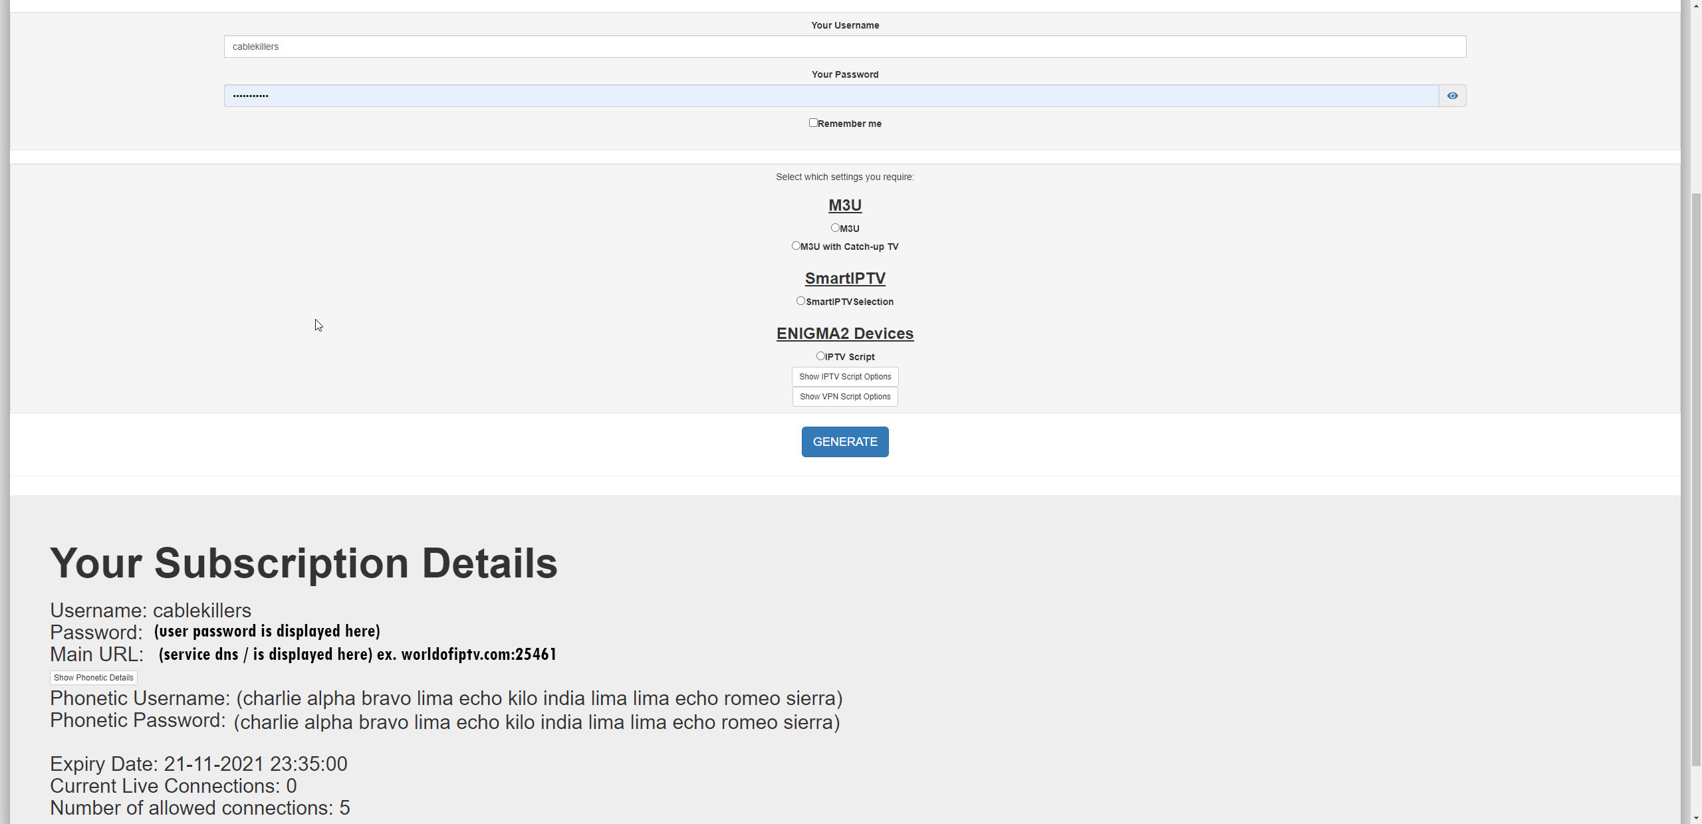Click the Expiry Date line
1702x824 pixels.
pos(198,764)
